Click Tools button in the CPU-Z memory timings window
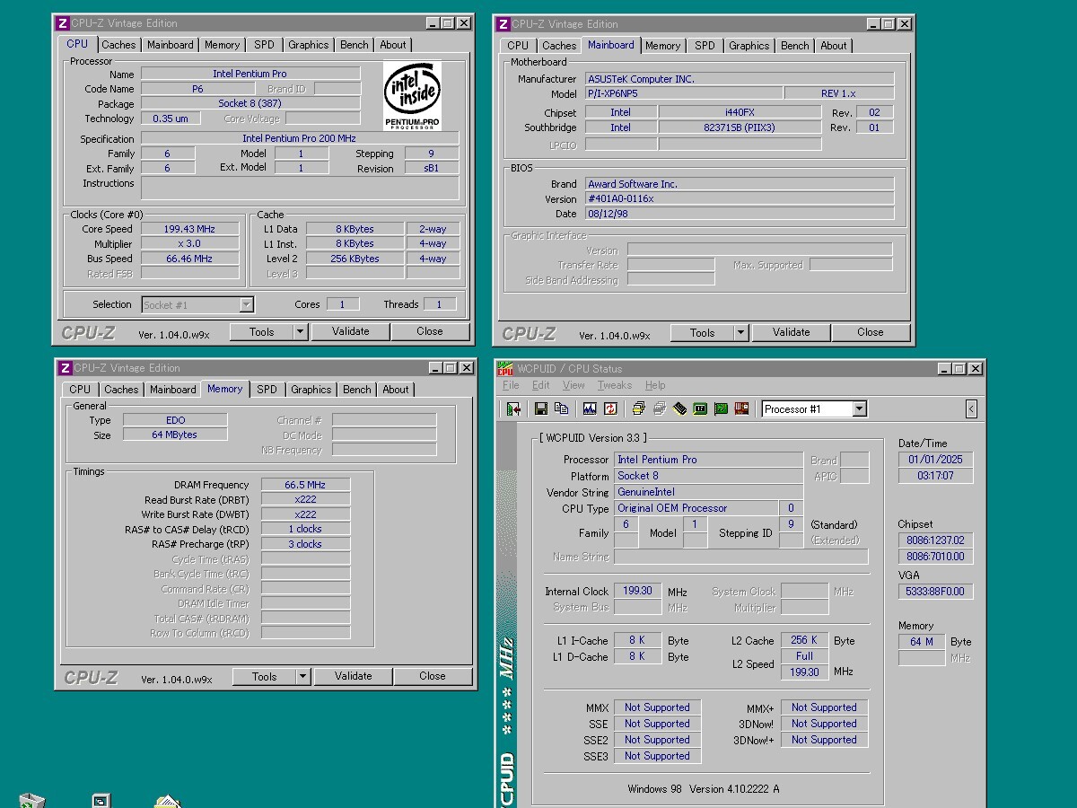 264,677
